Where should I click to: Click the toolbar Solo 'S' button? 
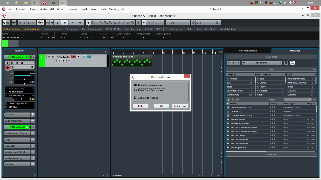[24, 23]
